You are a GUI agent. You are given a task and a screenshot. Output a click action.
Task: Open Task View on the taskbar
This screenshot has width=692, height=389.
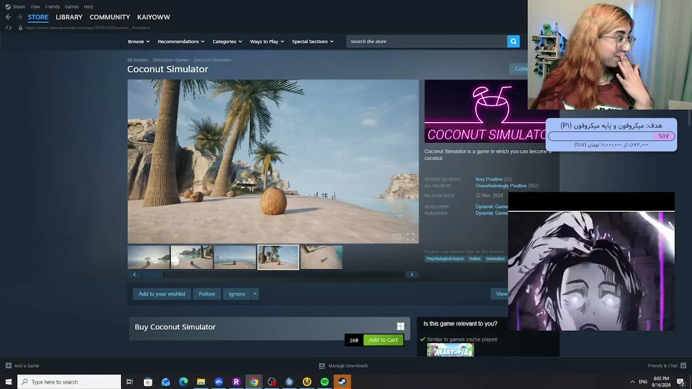coord(130,382)
